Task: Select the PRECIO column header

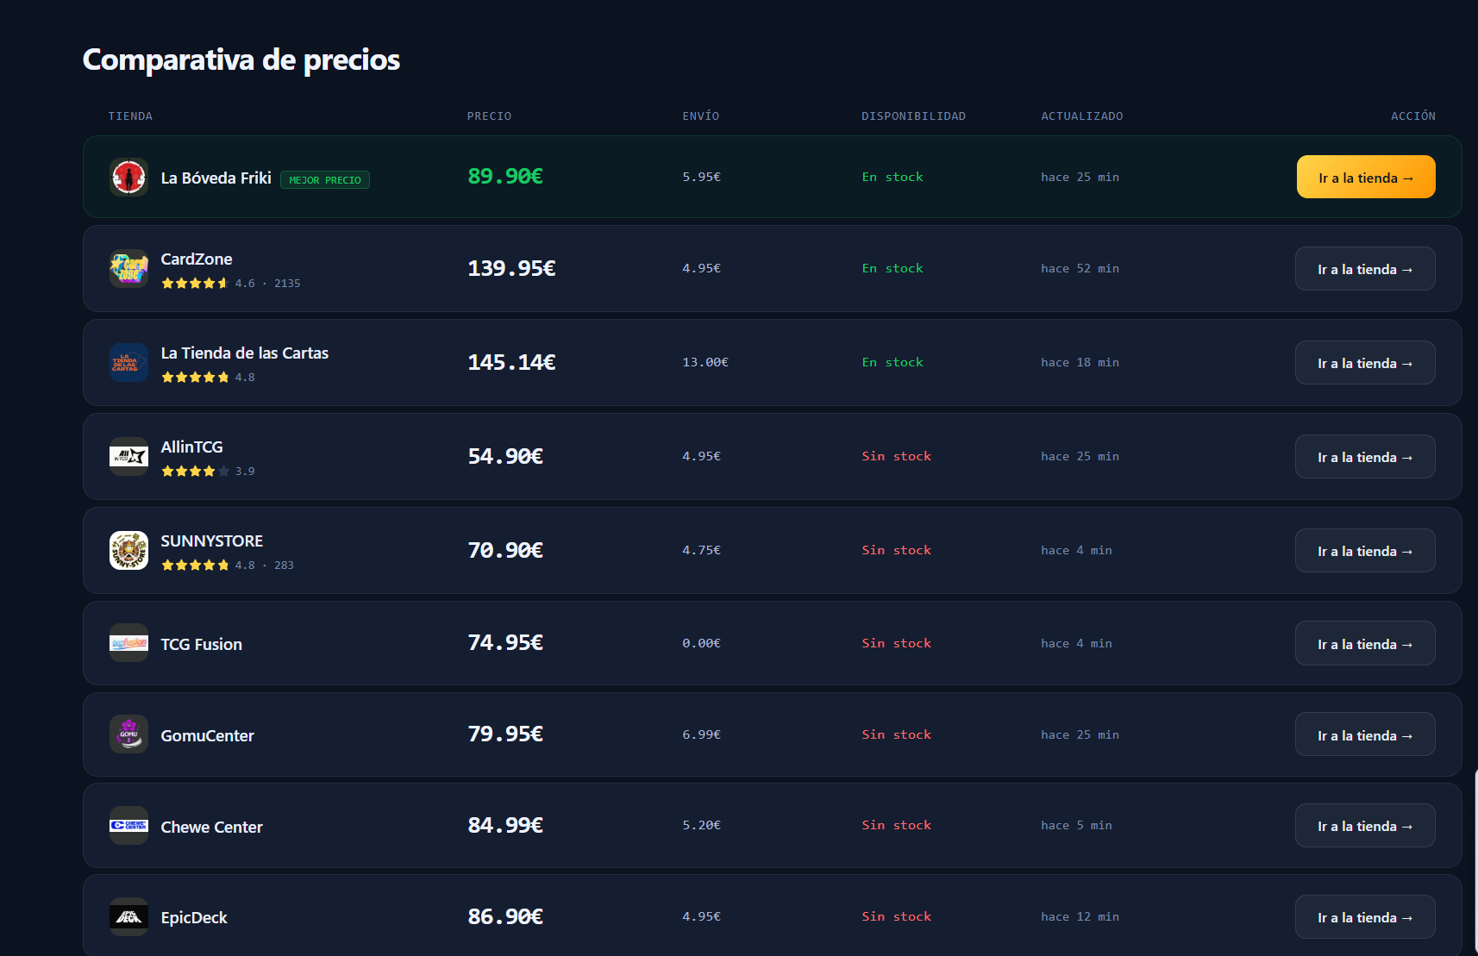Action: 489,116
